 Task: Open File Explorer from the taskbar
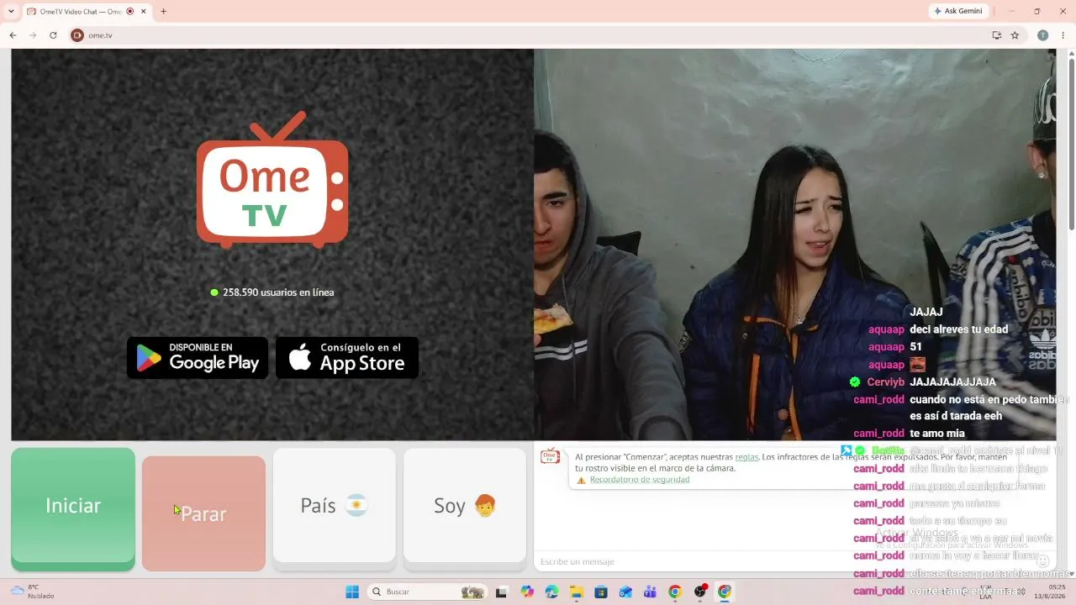[576, 592]
